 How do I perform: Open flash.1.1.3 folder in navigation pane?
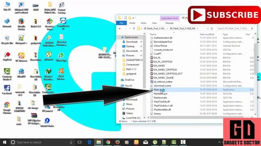131,69
